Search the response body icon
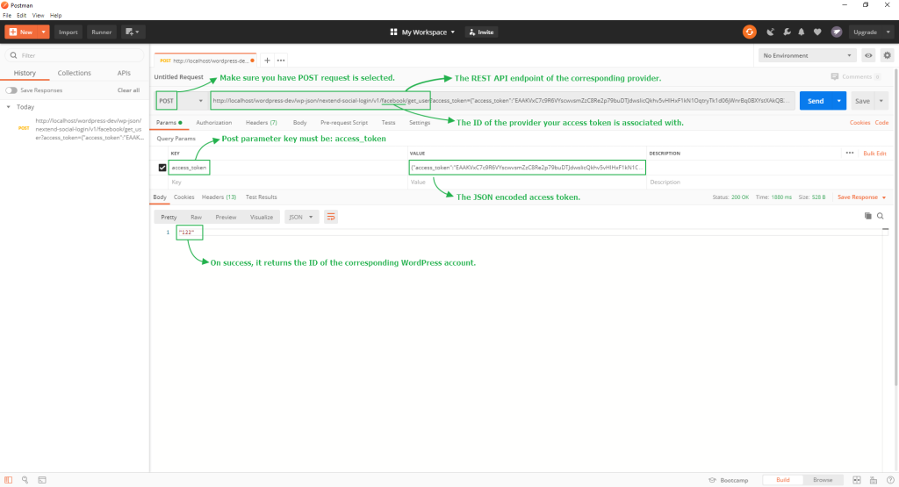Screen dimensions: 899x487 (880, 216)
